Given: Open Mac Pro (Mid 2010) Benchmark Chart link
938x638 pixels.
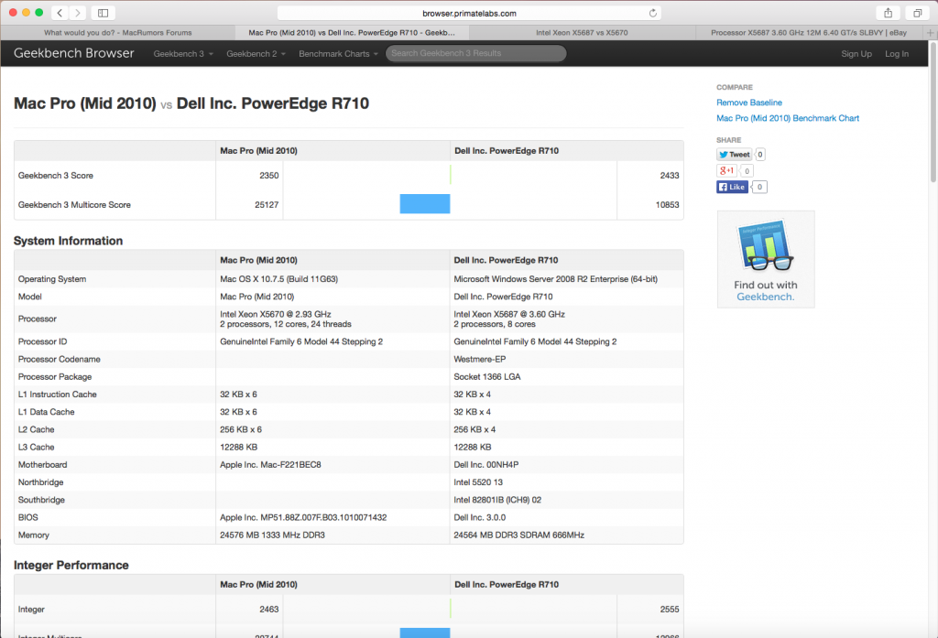Looking at the screenshot, I should [x=787, y=118].
